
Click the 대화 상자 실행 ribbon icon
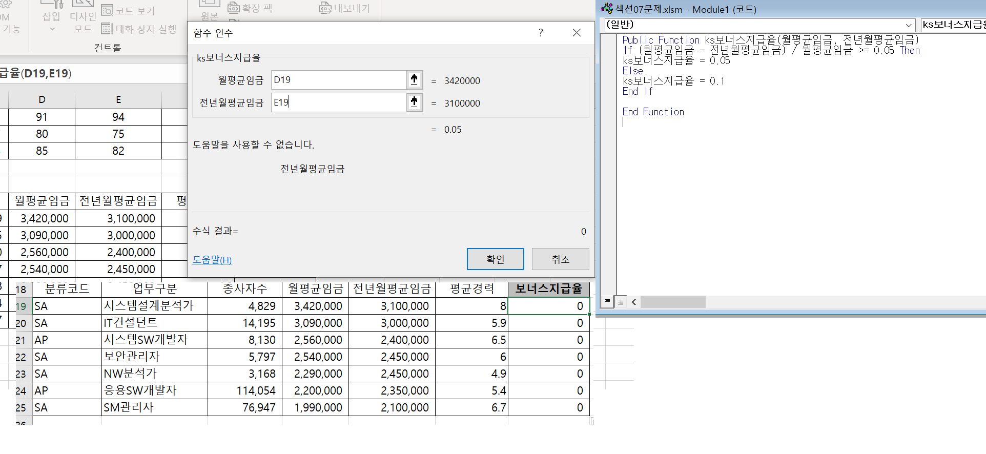click(x=107, y=29)
